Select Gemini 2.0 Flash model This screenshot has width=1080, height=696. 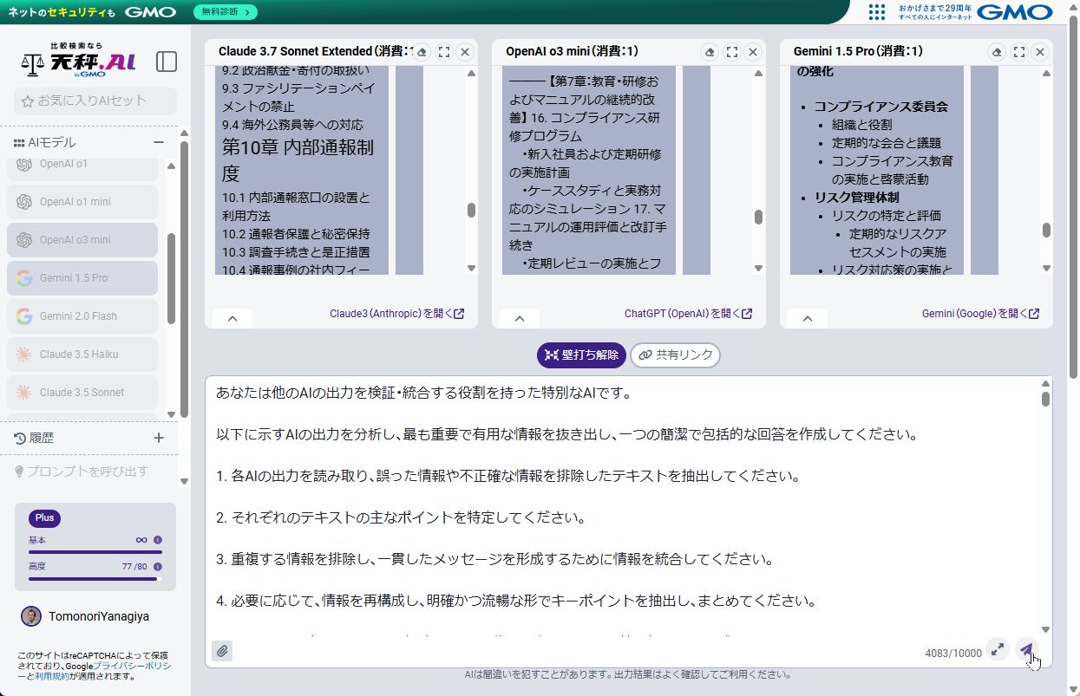pos(82,316)
